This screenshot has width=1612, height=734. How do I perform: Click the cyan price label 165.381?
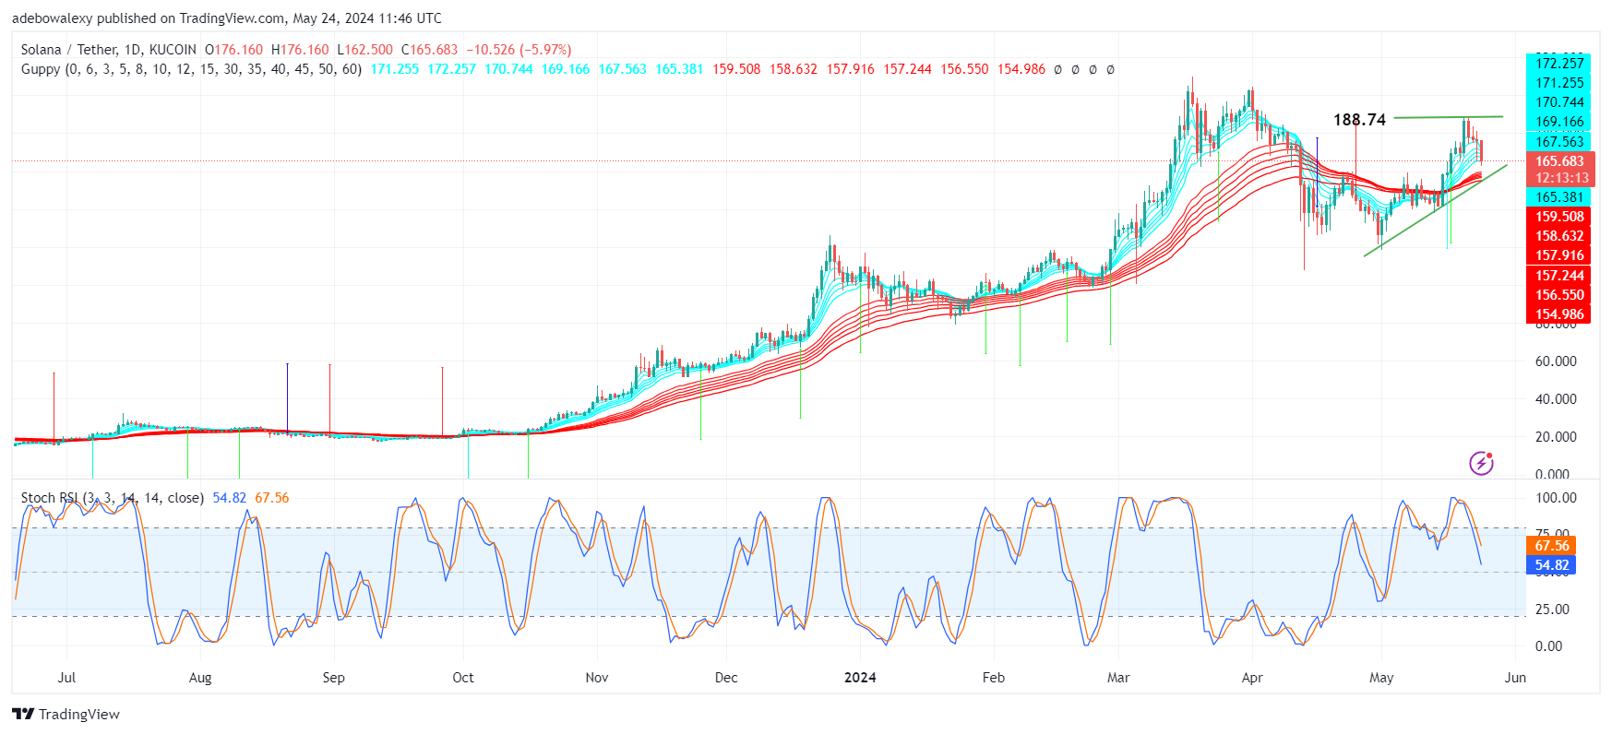tap(1558, 197)
